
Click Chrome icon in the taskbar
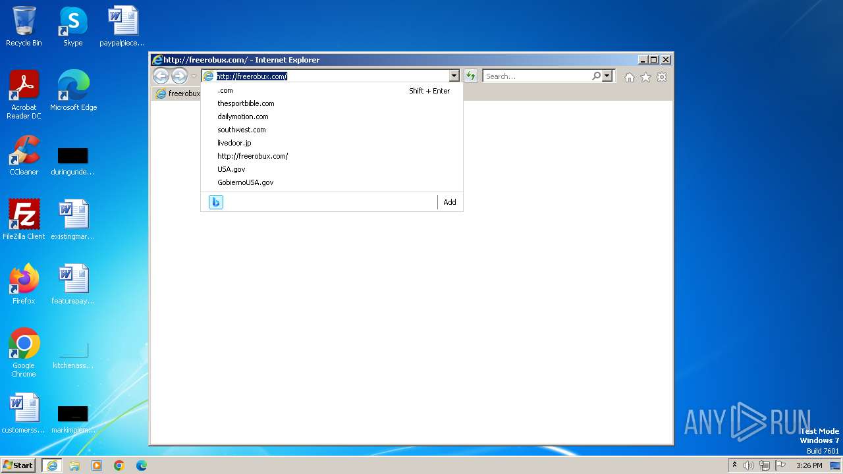click(119, 465)
